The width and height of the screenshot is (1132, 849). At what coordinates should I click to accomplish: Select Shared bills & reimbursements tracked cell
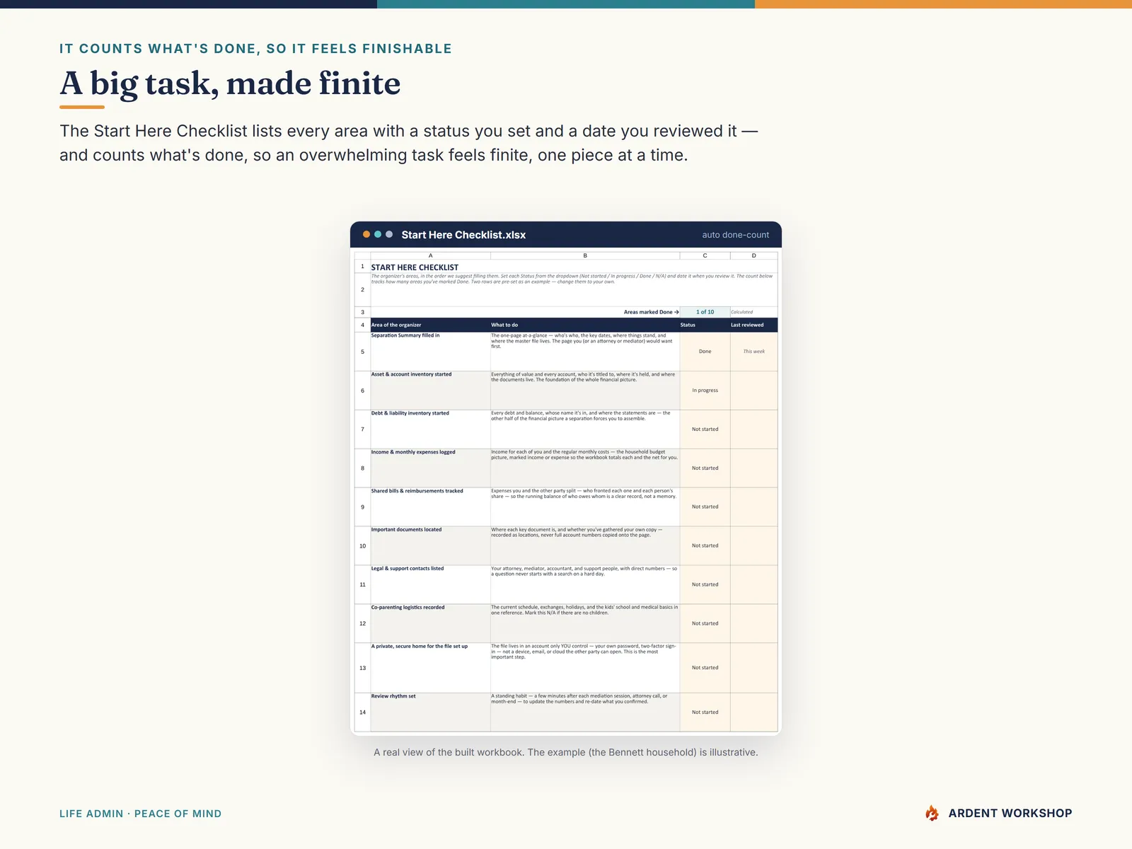[430, 507]
